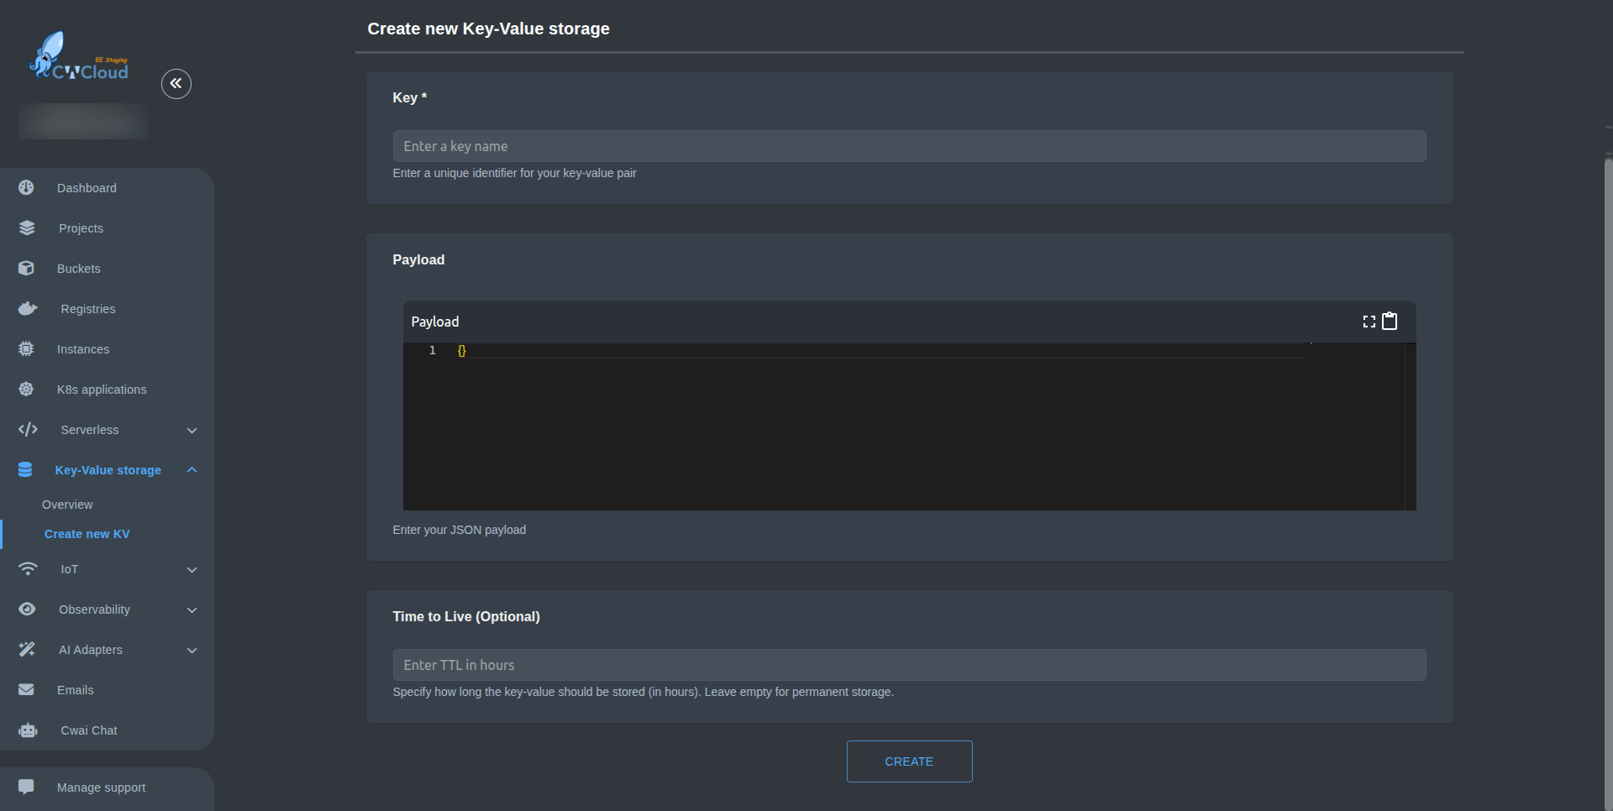Select the Registries icon
Screen dimensions: 1613x811
pos(26,308)
